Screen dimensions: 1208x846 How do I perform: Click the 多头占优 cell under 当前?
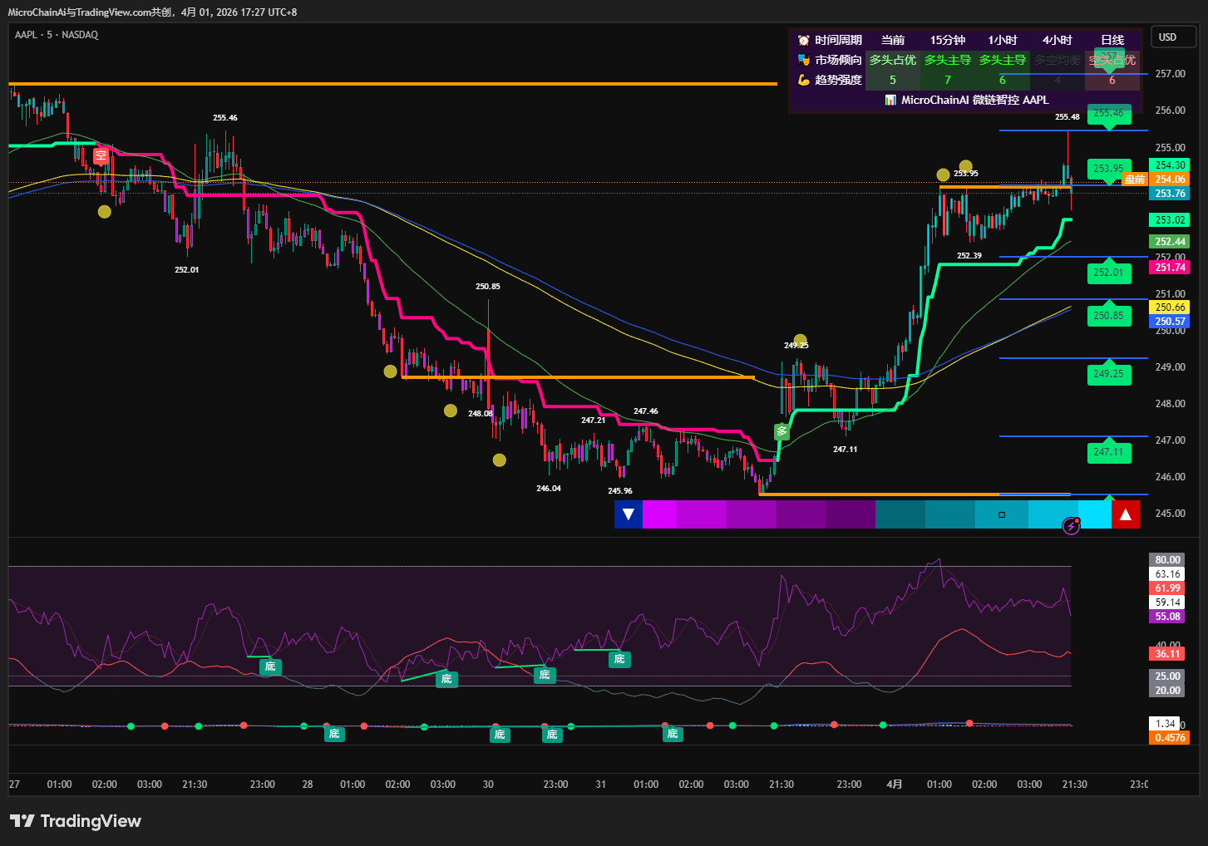click(x=893, y=60)
